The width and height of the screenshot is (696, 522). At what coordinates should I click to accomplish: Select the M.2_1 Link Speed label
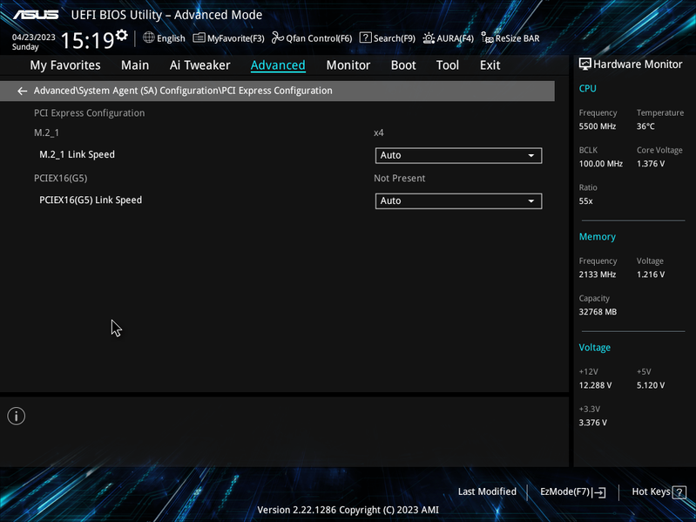(x=77, y=154)
